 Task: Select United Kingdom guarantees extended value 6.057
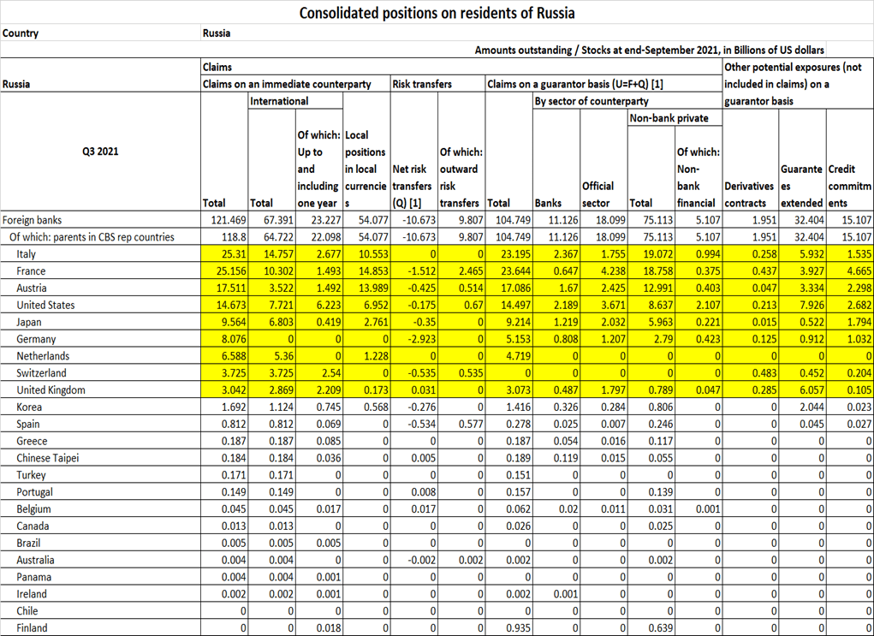tap(802, 390)
